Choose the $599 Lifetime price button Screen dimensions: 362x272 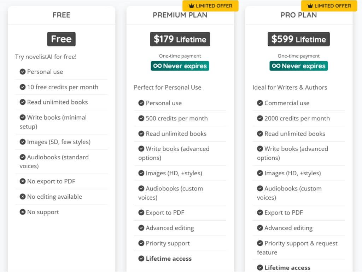[299, 39]
